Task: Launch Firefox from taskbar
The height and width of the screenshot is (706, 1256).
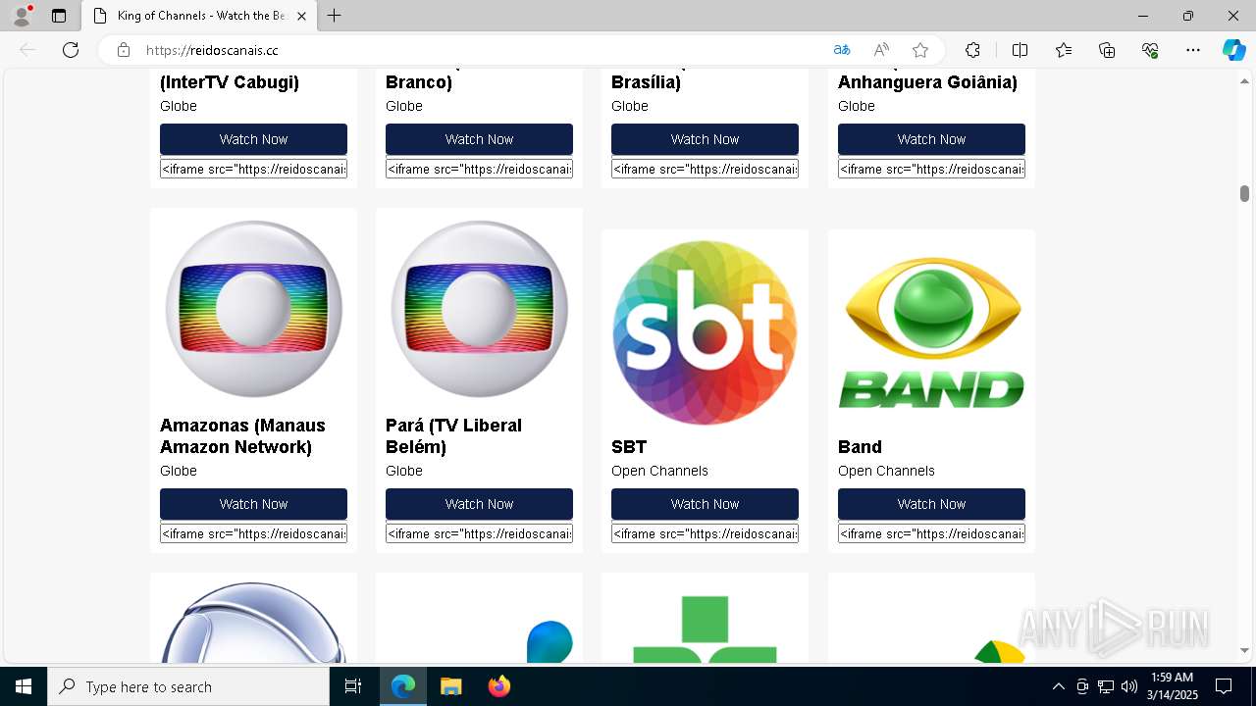Action: [x=498, y=686]
